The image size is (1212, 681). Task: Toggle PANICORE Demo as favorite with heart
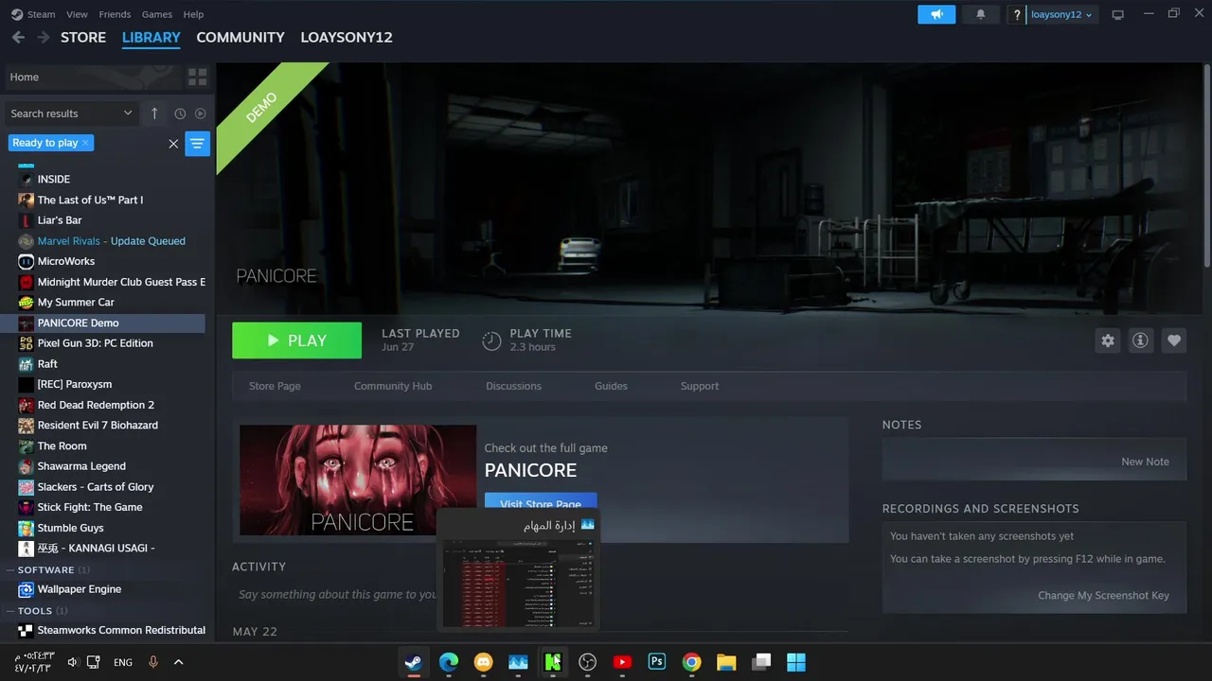click(1174, 340)
